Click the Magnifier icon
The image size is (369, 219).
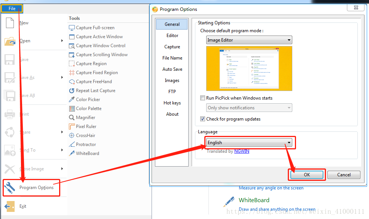(x=72, y=118)
